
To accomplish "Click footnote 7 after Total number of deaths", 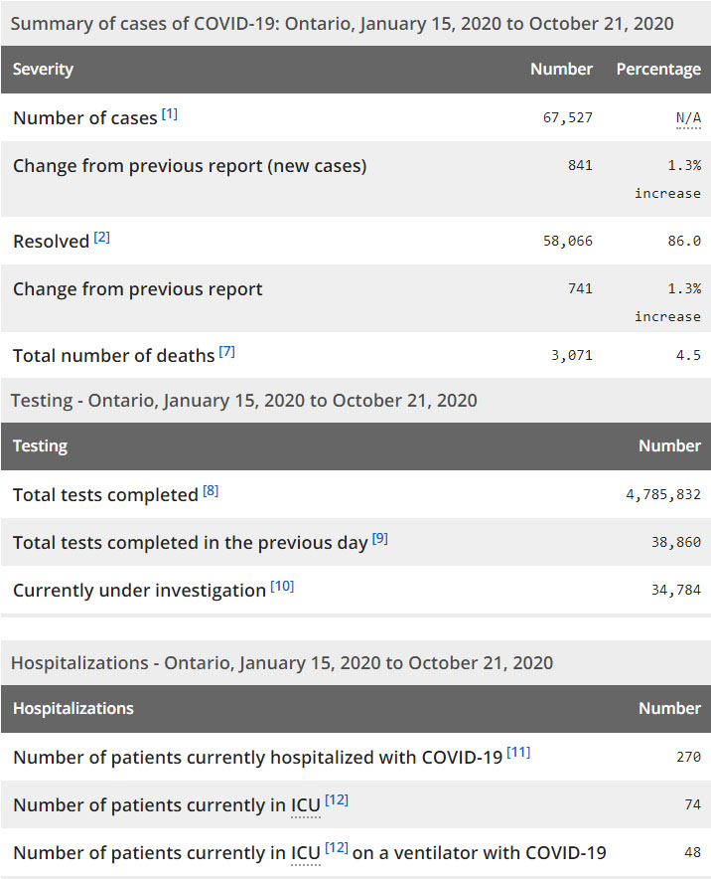I will point(227,352).
